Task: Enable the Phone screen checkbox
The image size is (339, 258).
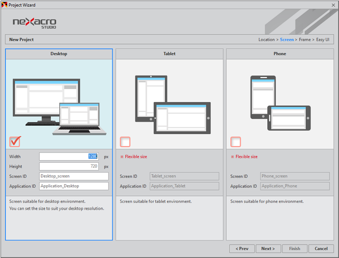Action: click(x=236, y=141)
